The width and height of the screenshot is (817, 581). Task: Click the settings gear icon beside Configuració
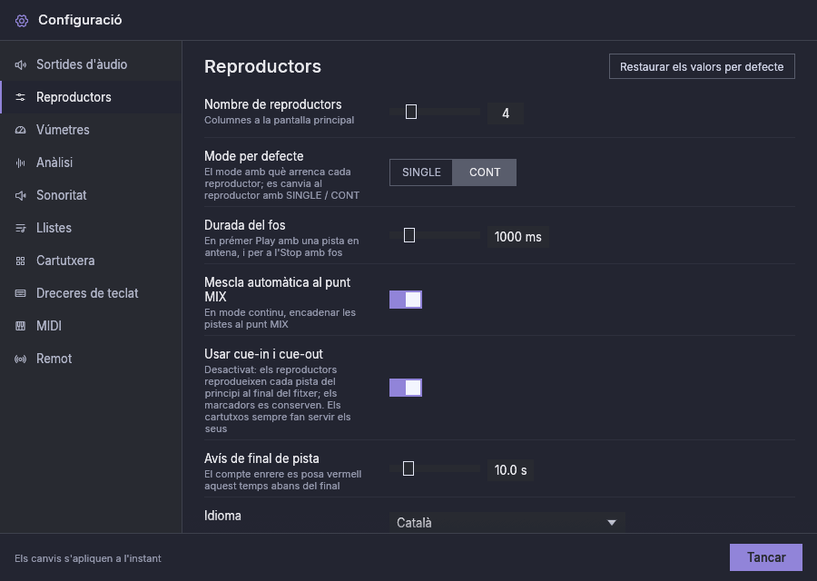click(x=22, y=20)
